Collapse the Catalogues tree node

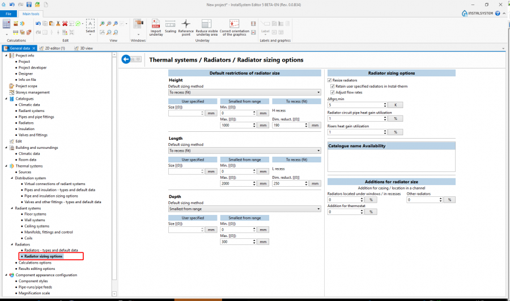coord(6,98)
